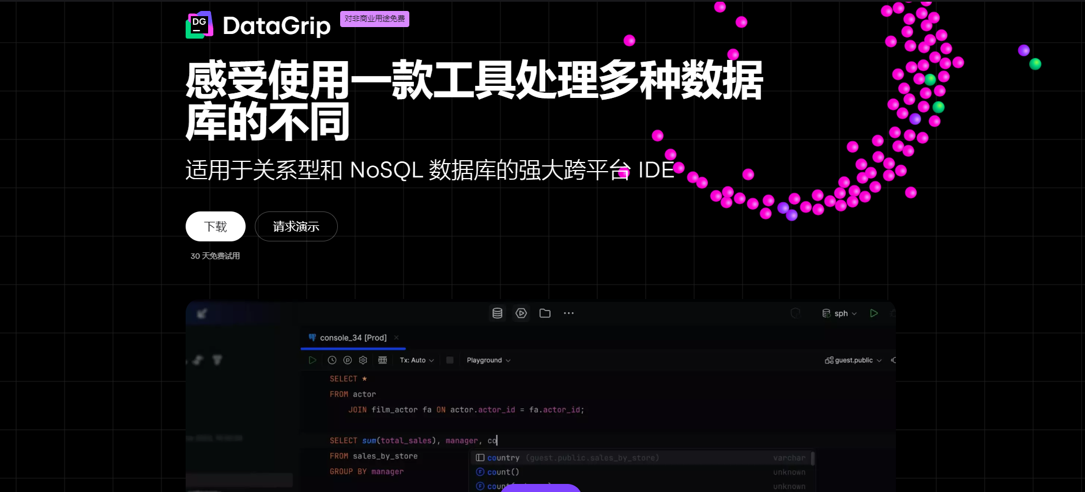The width and height of the screenshot is (1085, 492).
Task: Click the sum(total_sales) expression in editor
Action: pyautogui.click(x=398, y=440)
